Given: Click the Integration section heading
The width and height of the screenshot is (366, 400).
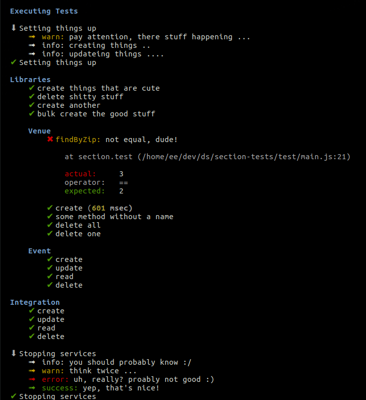Looking at the screenshot, I should [35, 302].
